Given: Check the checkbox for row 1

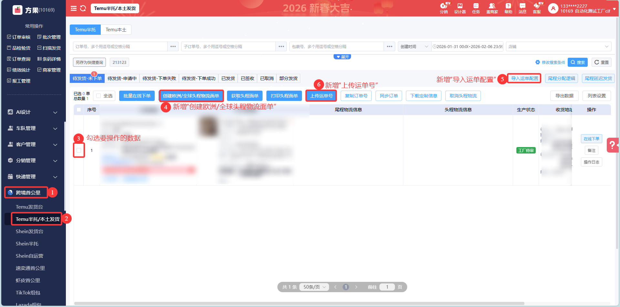Looking at the screenshot, I should [x=79, y=150].
